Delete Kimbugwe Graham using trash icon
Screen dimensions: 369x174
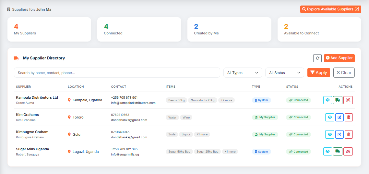[x=349, y=134]
